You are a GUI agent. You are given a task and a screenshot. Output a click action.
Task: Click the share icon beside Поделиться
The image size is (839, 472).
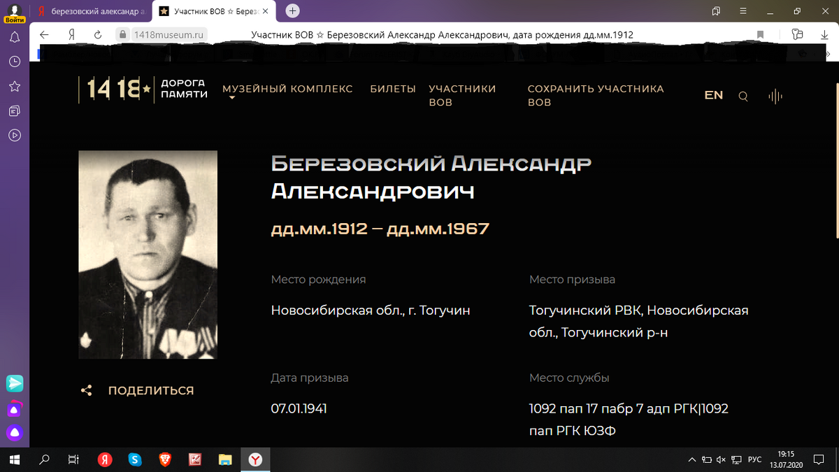(87, 391)
